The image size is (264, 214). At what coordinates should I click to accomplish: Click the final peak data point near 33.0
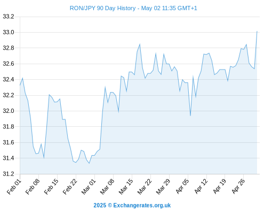point(257,31)
